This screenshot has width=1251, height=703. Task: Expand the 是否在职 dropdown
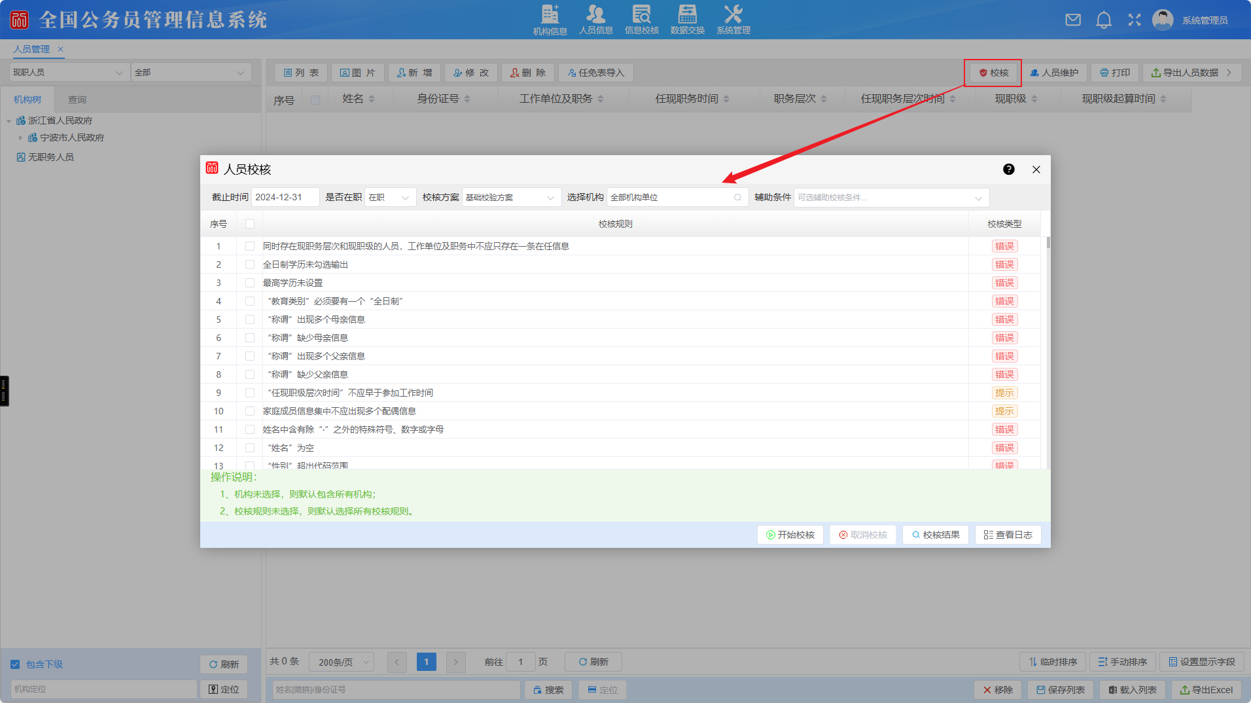[x=390, y=198]
